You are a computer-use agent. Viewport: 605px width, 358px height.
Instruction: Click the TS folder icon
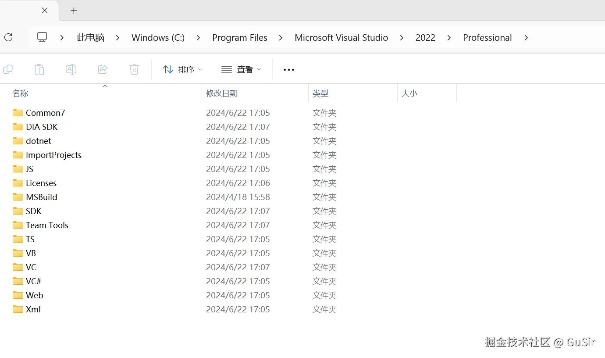pyautogui.click(x=18, y=239)
